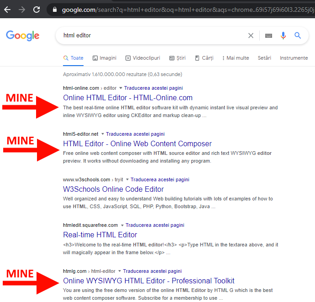Click the 'htmledit.squarefree.com' URL text

90,225
